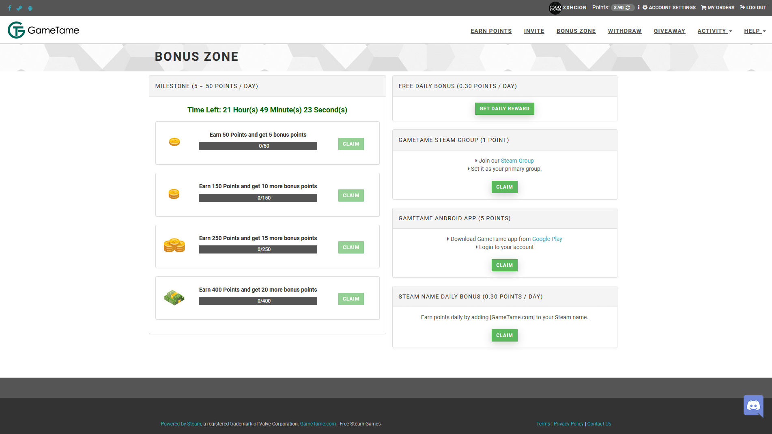
Task: Select the Giveaway menu item
Action: click(x=669, y=31)
